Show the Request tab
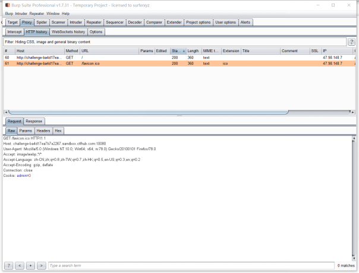The image size is (359, 273). click(14, 121)
